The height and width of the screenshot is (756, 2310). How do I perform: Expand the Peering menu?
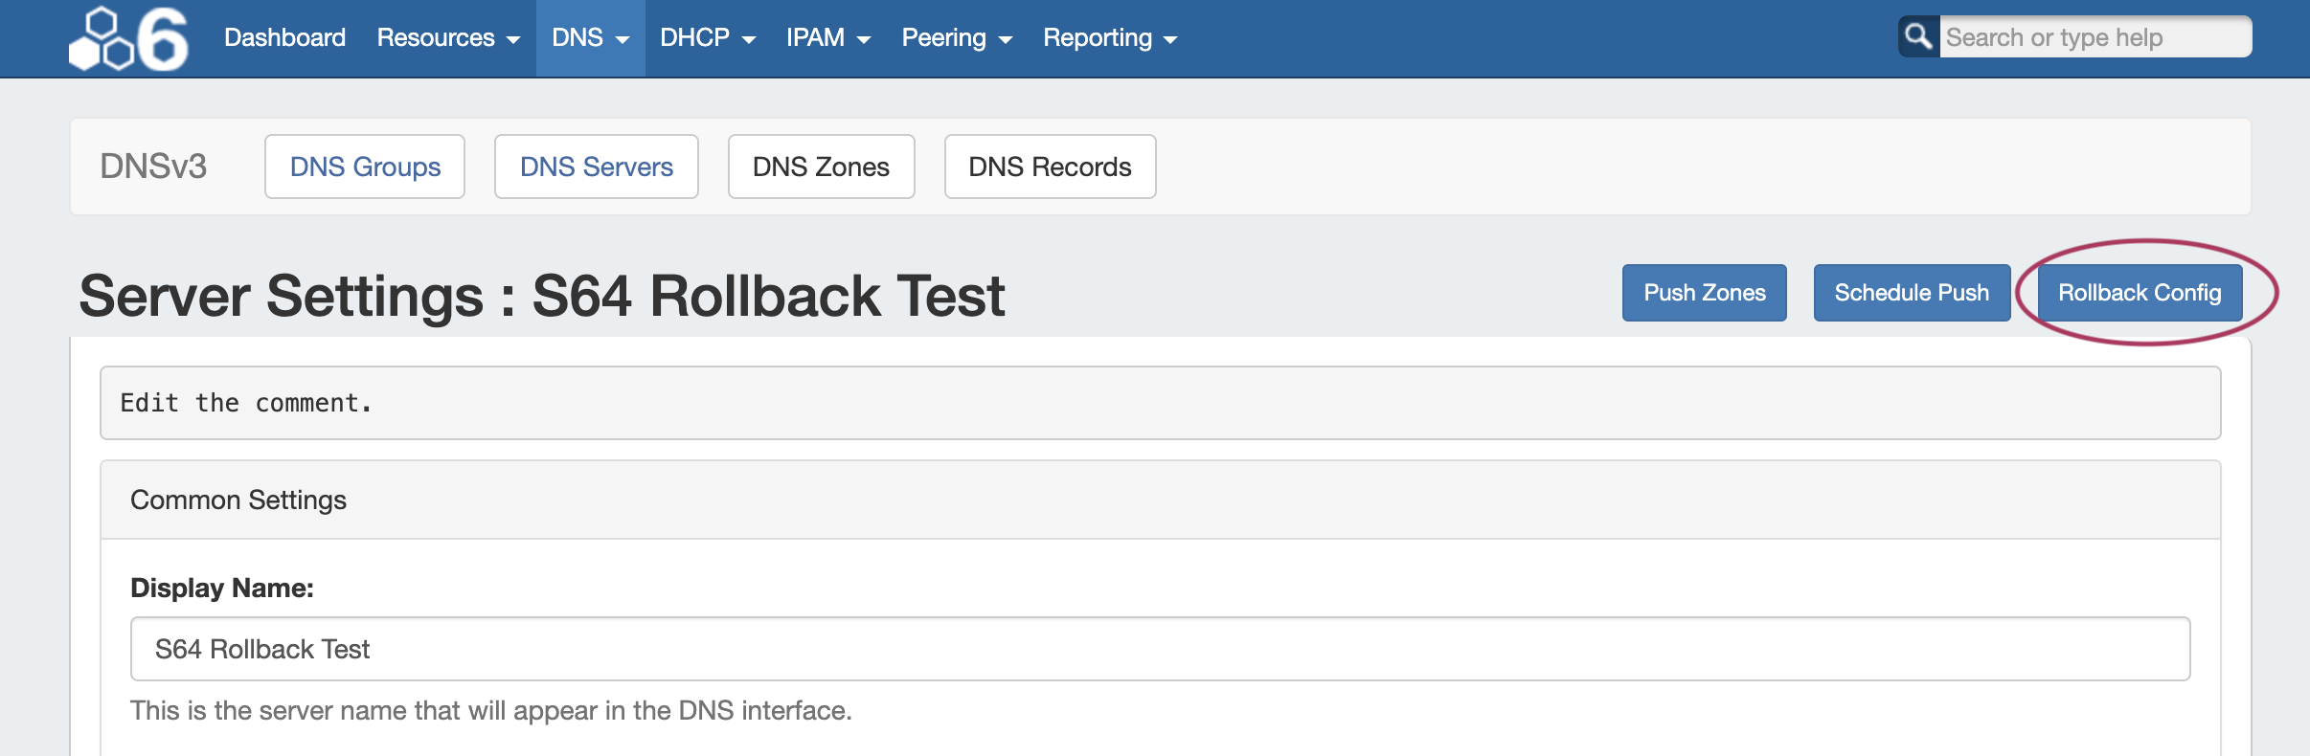tap(956, 38)
